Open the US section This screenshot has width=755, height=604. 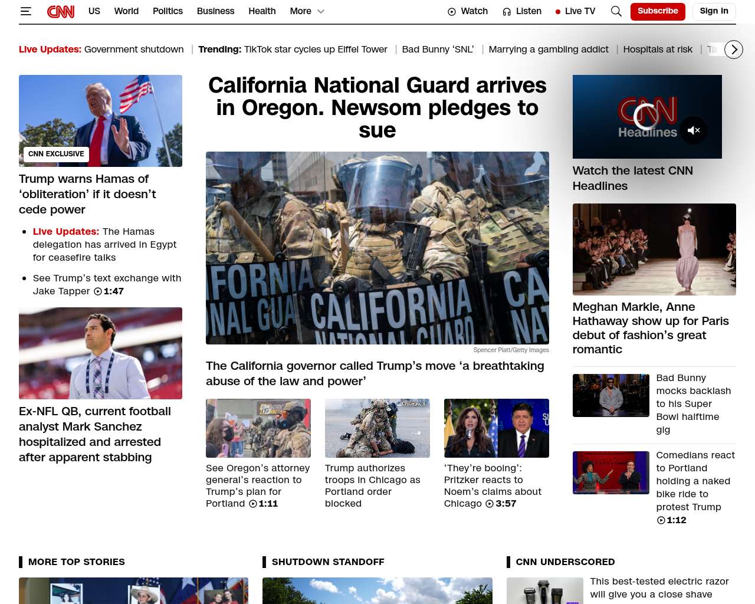pos(94,11)
